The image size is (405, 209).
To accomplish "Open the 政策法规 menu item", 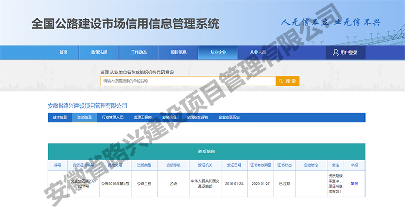I will 99,53.
